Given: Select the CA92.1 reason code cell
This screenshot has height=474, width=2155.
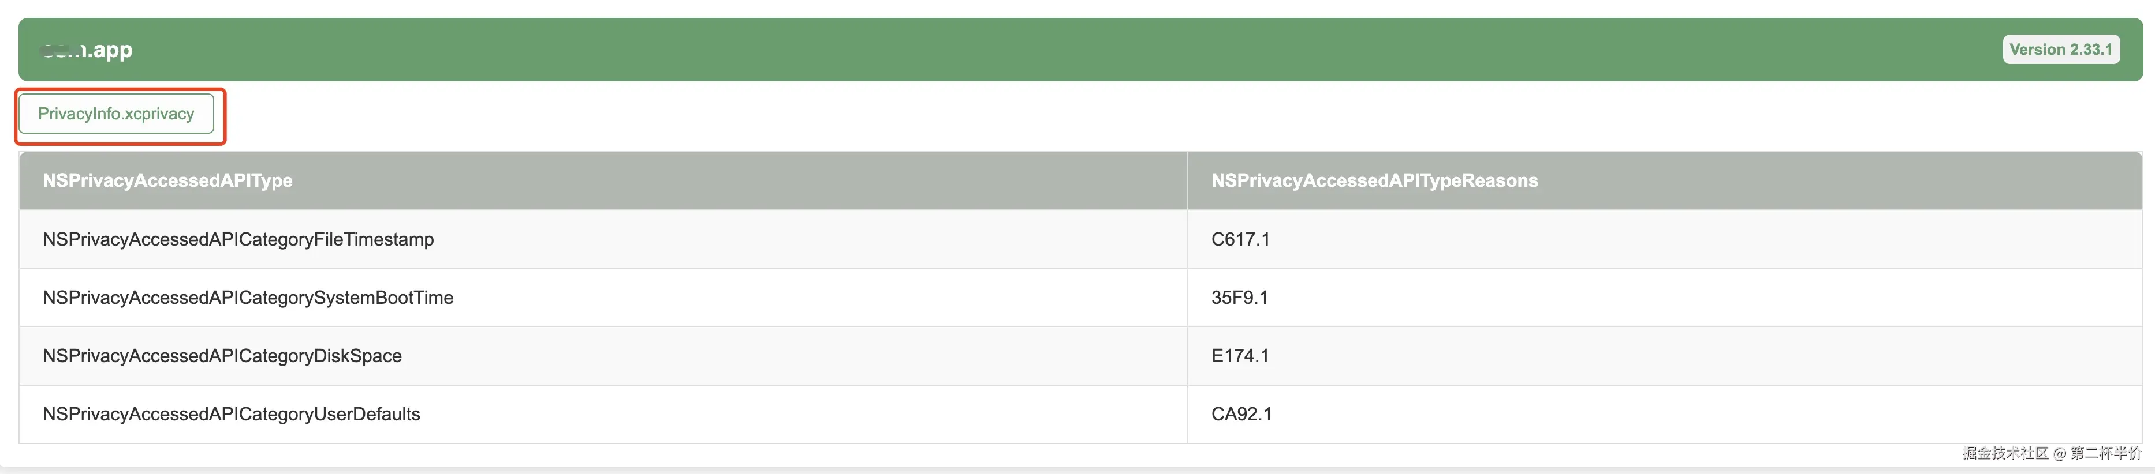Looking at the screenshot, I should tap(1241, 414).
